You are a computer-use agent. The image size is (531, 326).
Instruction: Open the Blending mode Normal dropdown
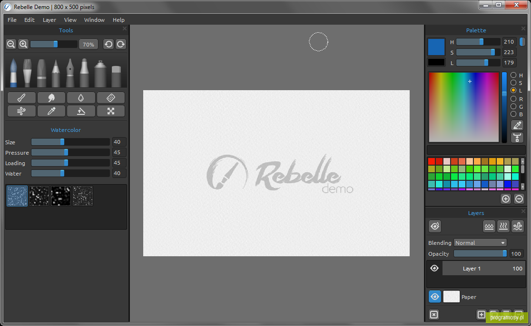coord(480,242)
